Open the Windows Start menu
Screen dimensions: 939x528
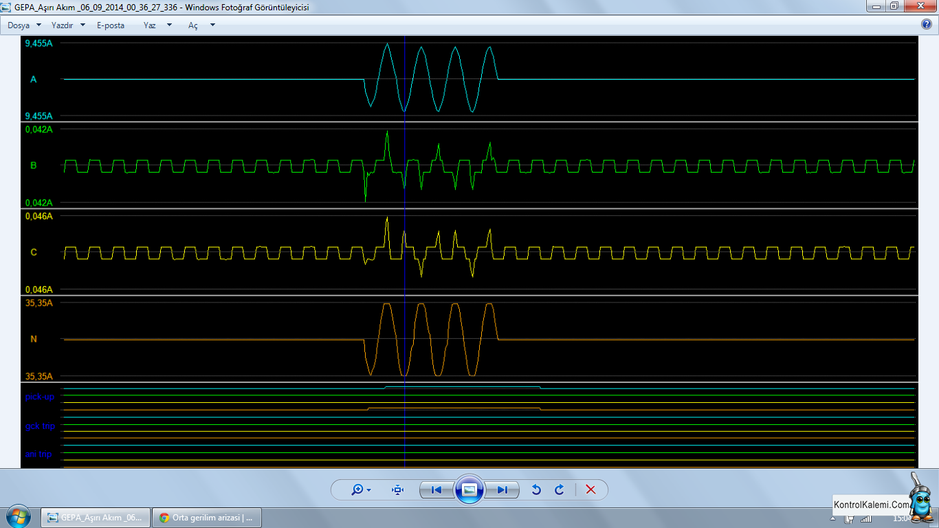click(18, 517)
